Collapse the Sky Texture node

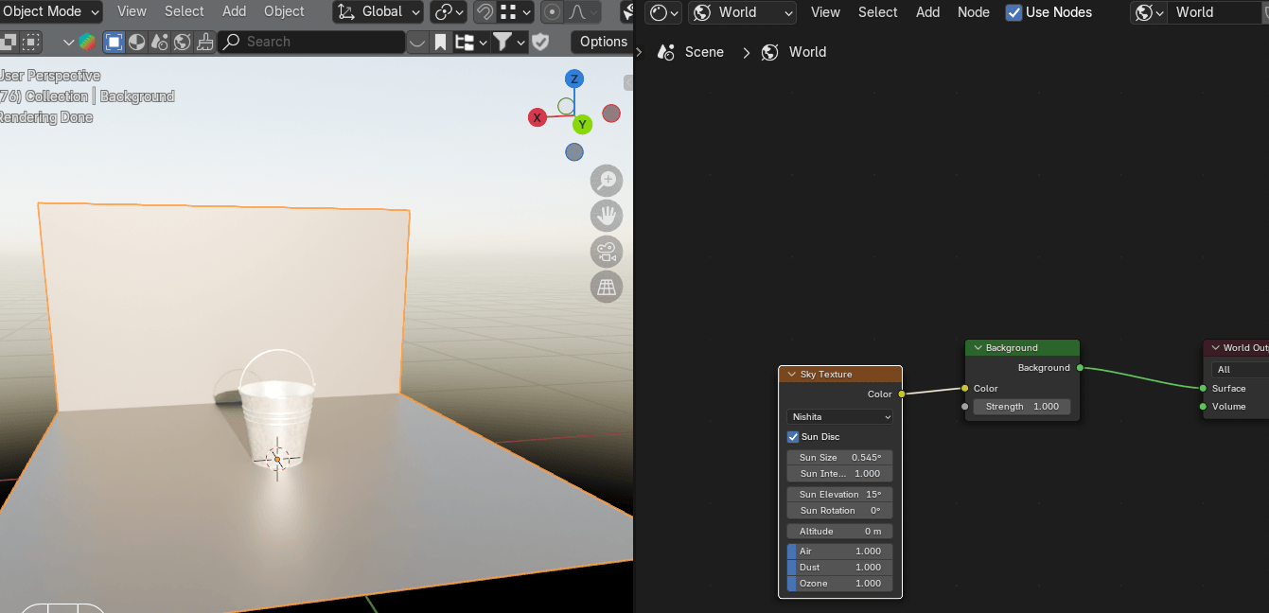(790, 375)
